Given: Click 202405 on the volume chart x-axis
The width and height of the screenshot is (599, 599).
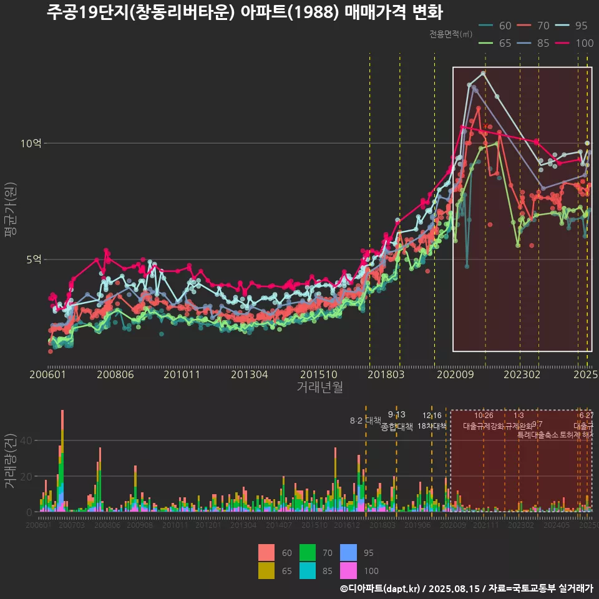Looking at the screenshot, I should 557,525.
